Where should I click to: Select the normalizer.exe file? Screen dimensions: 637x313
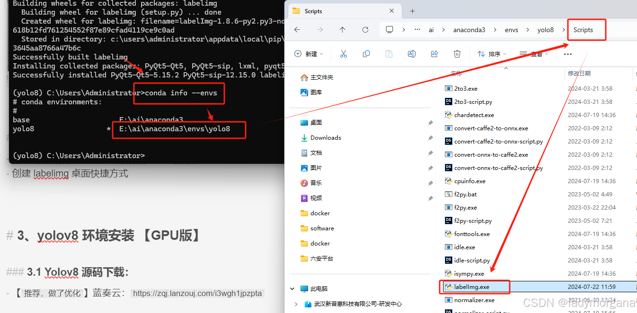point(474,300)
